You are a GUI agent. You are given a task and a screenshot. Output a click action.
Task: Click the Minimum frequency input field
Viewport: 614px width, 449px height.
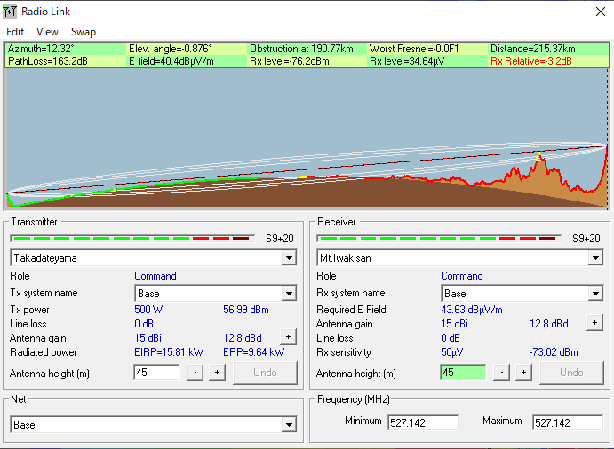423,422
